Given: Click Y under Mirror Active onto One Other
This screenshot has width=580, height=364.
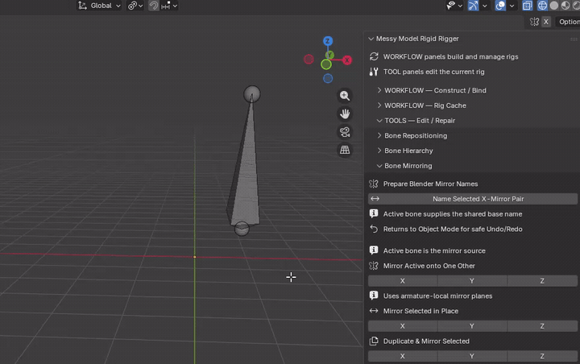Looking at the screenshot, I should click(x=472, y=281).
